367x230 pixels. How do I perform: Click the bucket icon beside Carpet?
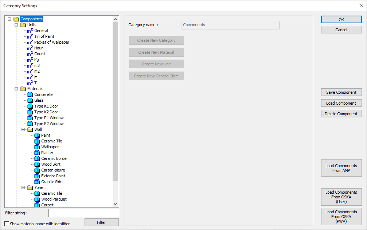[x=37, y=205]
